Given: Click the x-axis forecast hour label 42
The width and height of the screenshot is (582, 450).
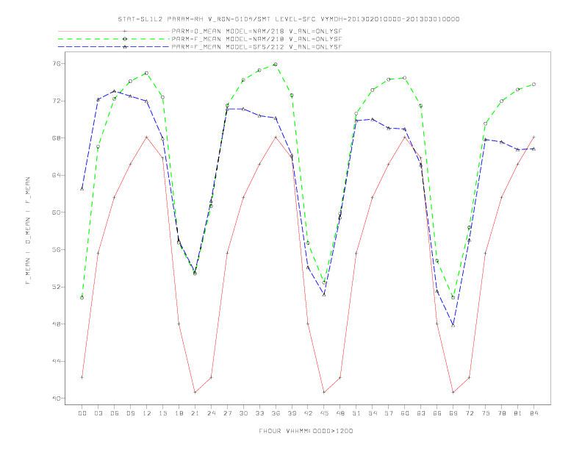Looking at the screenshot, I should pos(308,413).
